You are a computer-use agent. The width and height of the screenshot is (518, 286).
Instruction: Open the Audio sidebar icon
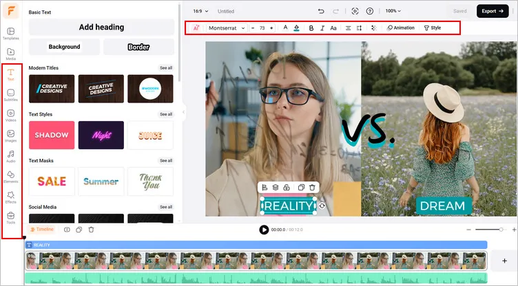click(x=10, y=156)
